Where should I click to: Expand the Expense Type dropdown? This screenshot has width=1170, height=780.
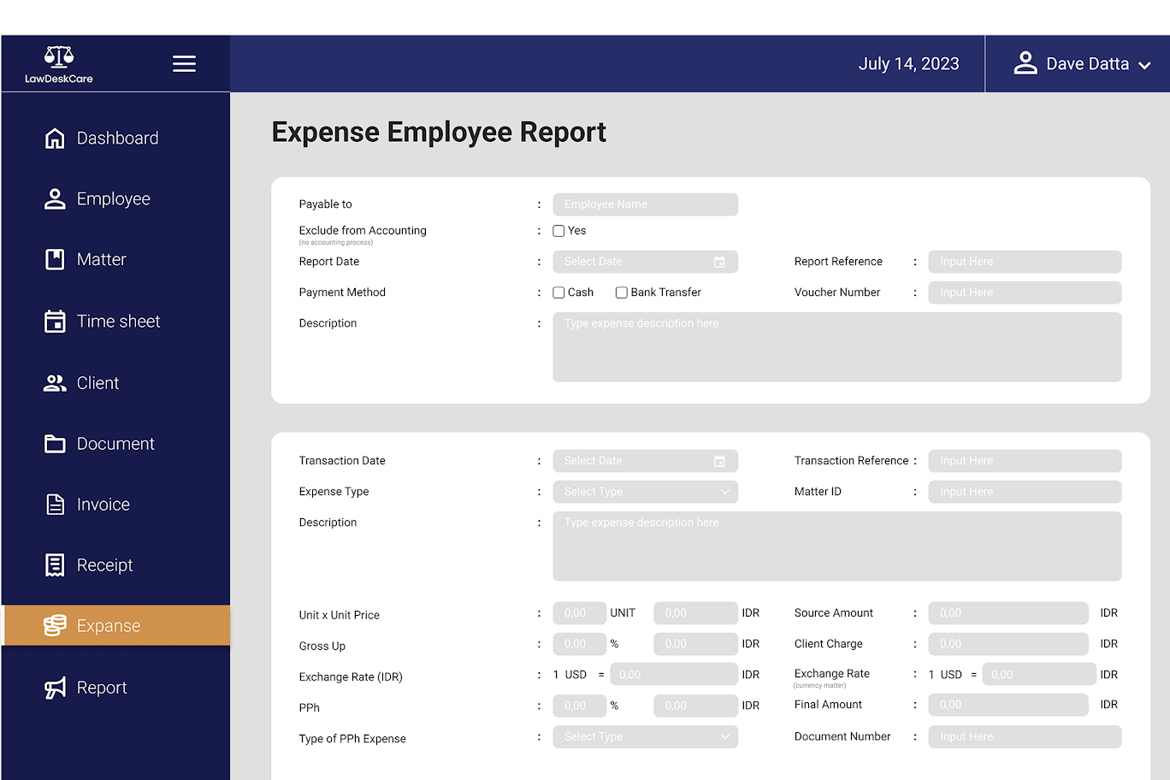point(645,492)
